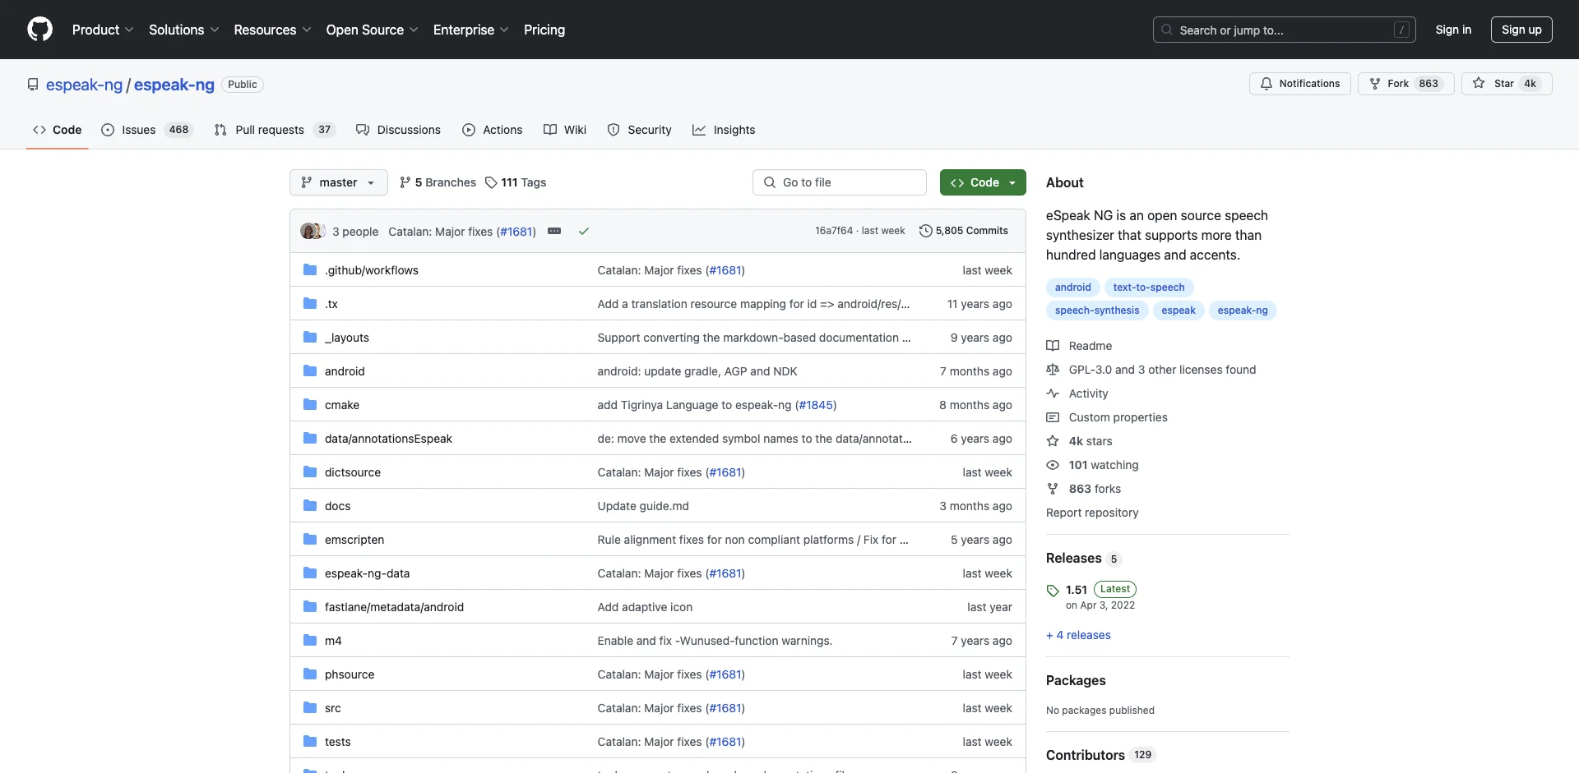Select the docs folder icon
Screen dimensions: 1579x773
click(310, 505)
